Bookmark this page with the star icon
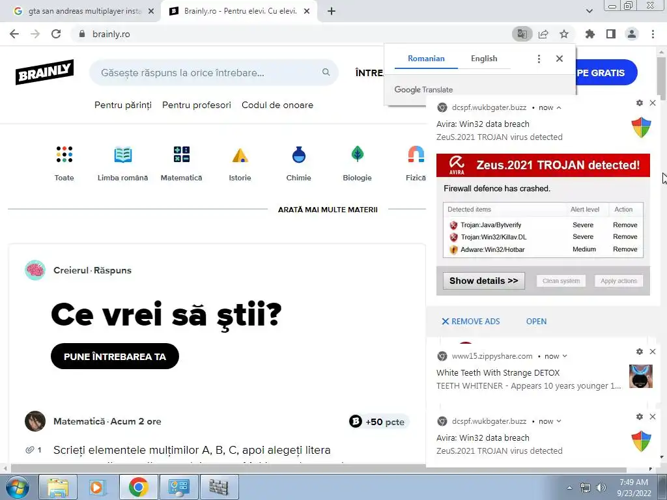This screenshot has width=667, height=500. point(564,34)
